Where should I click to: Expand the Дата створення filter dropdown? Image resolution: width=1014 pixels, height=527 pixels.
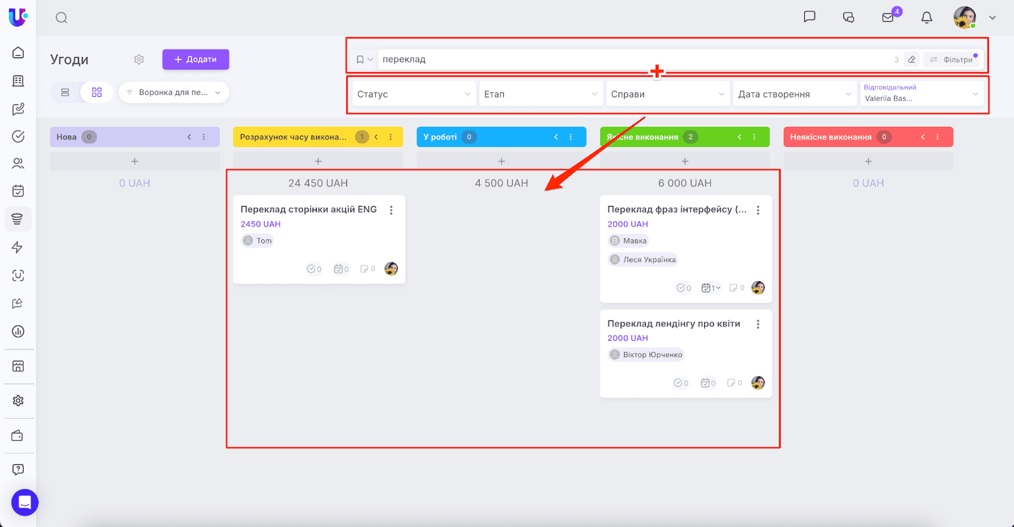[x=794, y=94]
